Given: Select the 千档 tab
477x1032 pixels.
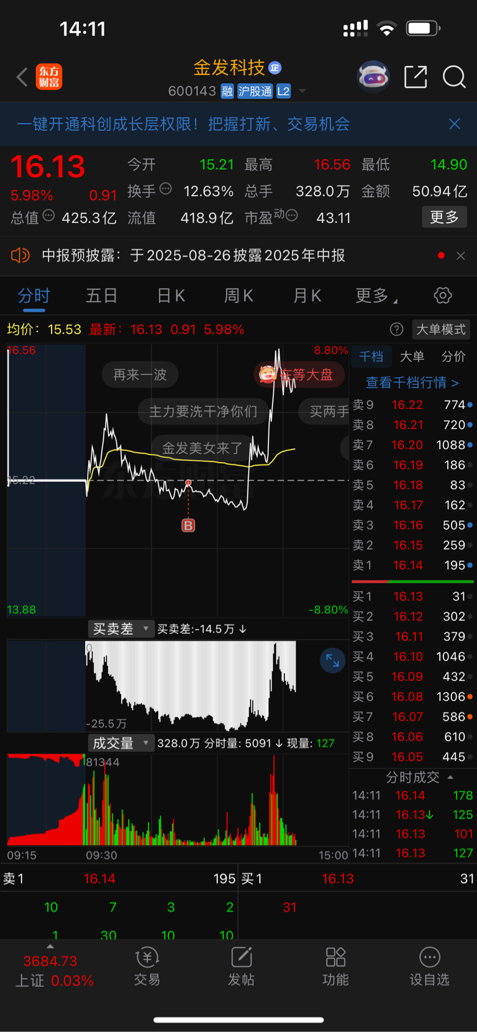Looking at the screenshot, I should (371, 356).
